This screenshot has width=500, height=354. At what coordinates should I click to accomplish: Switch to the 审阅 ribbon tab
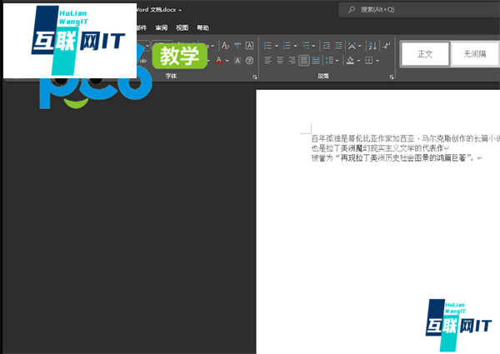click(x=161, y=27)
